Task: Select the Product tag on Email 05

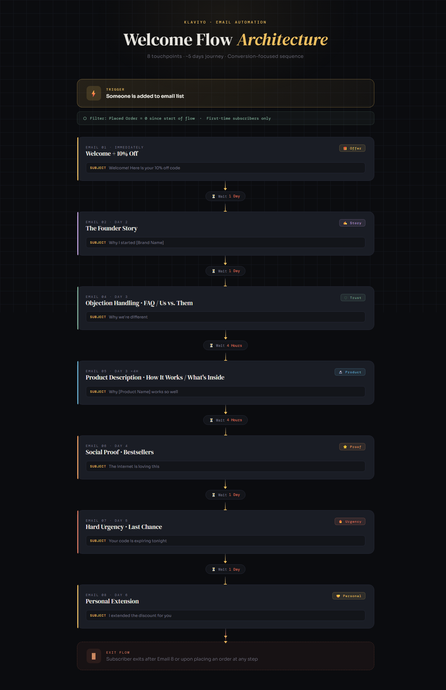Action: click(350, 372)
